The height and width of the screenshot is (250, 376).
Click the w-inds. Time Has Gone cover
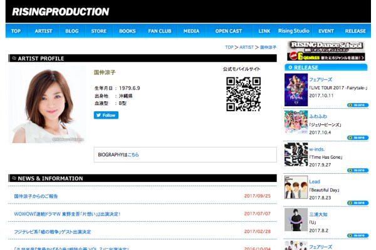pyautogui.click(x=296, y=154)
